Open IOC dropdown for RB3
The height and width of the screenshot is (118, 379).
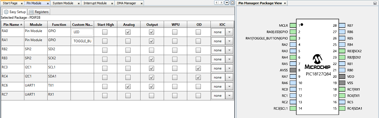click(x=229, y=59)
